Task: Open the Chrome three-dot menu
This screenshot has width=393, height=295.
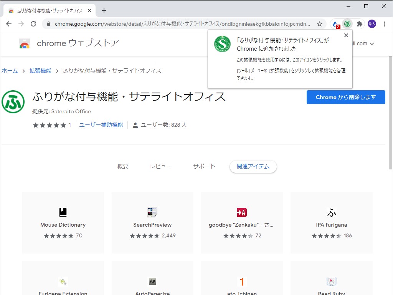Action: coord(385,23)
